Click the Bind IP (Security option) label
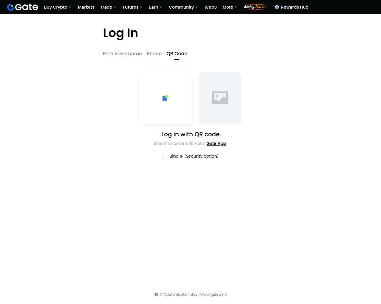Screen dimensions: 381x304 click(194, 156)
